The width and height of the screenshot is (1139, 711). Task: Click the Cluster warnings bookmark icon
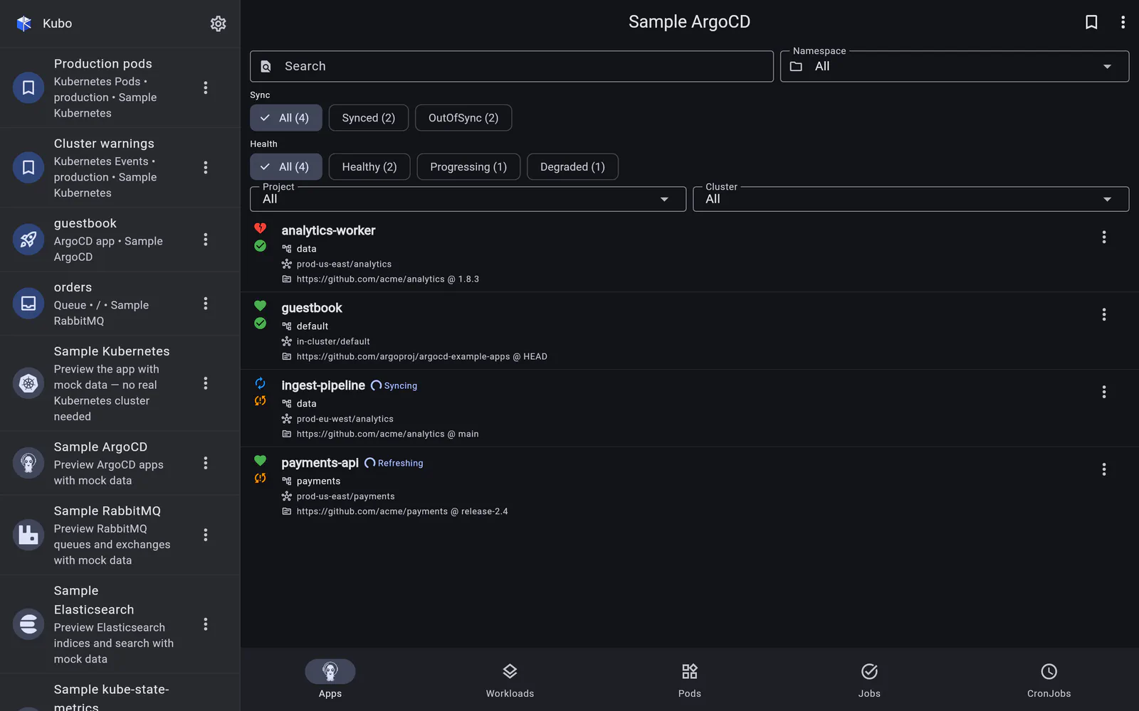pos(28,167)
